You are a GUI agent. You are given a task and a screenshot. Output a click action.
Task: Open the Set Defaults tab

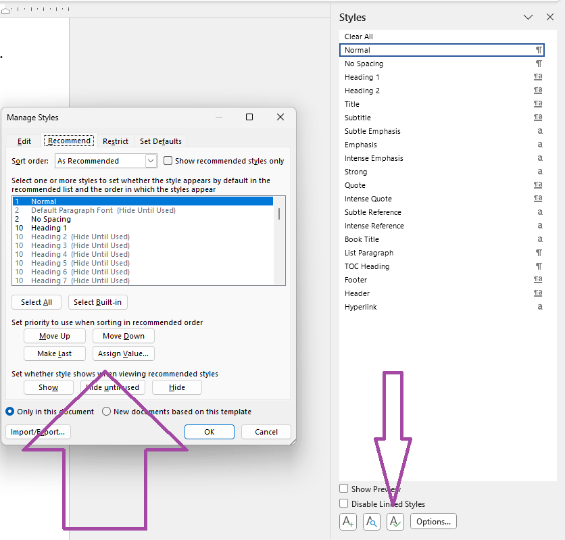click(x=160, y=141)
